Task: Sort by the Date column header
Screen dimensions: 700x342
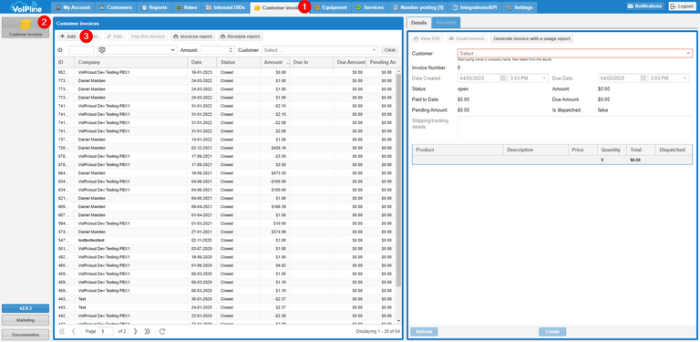Action: point(202,62)
